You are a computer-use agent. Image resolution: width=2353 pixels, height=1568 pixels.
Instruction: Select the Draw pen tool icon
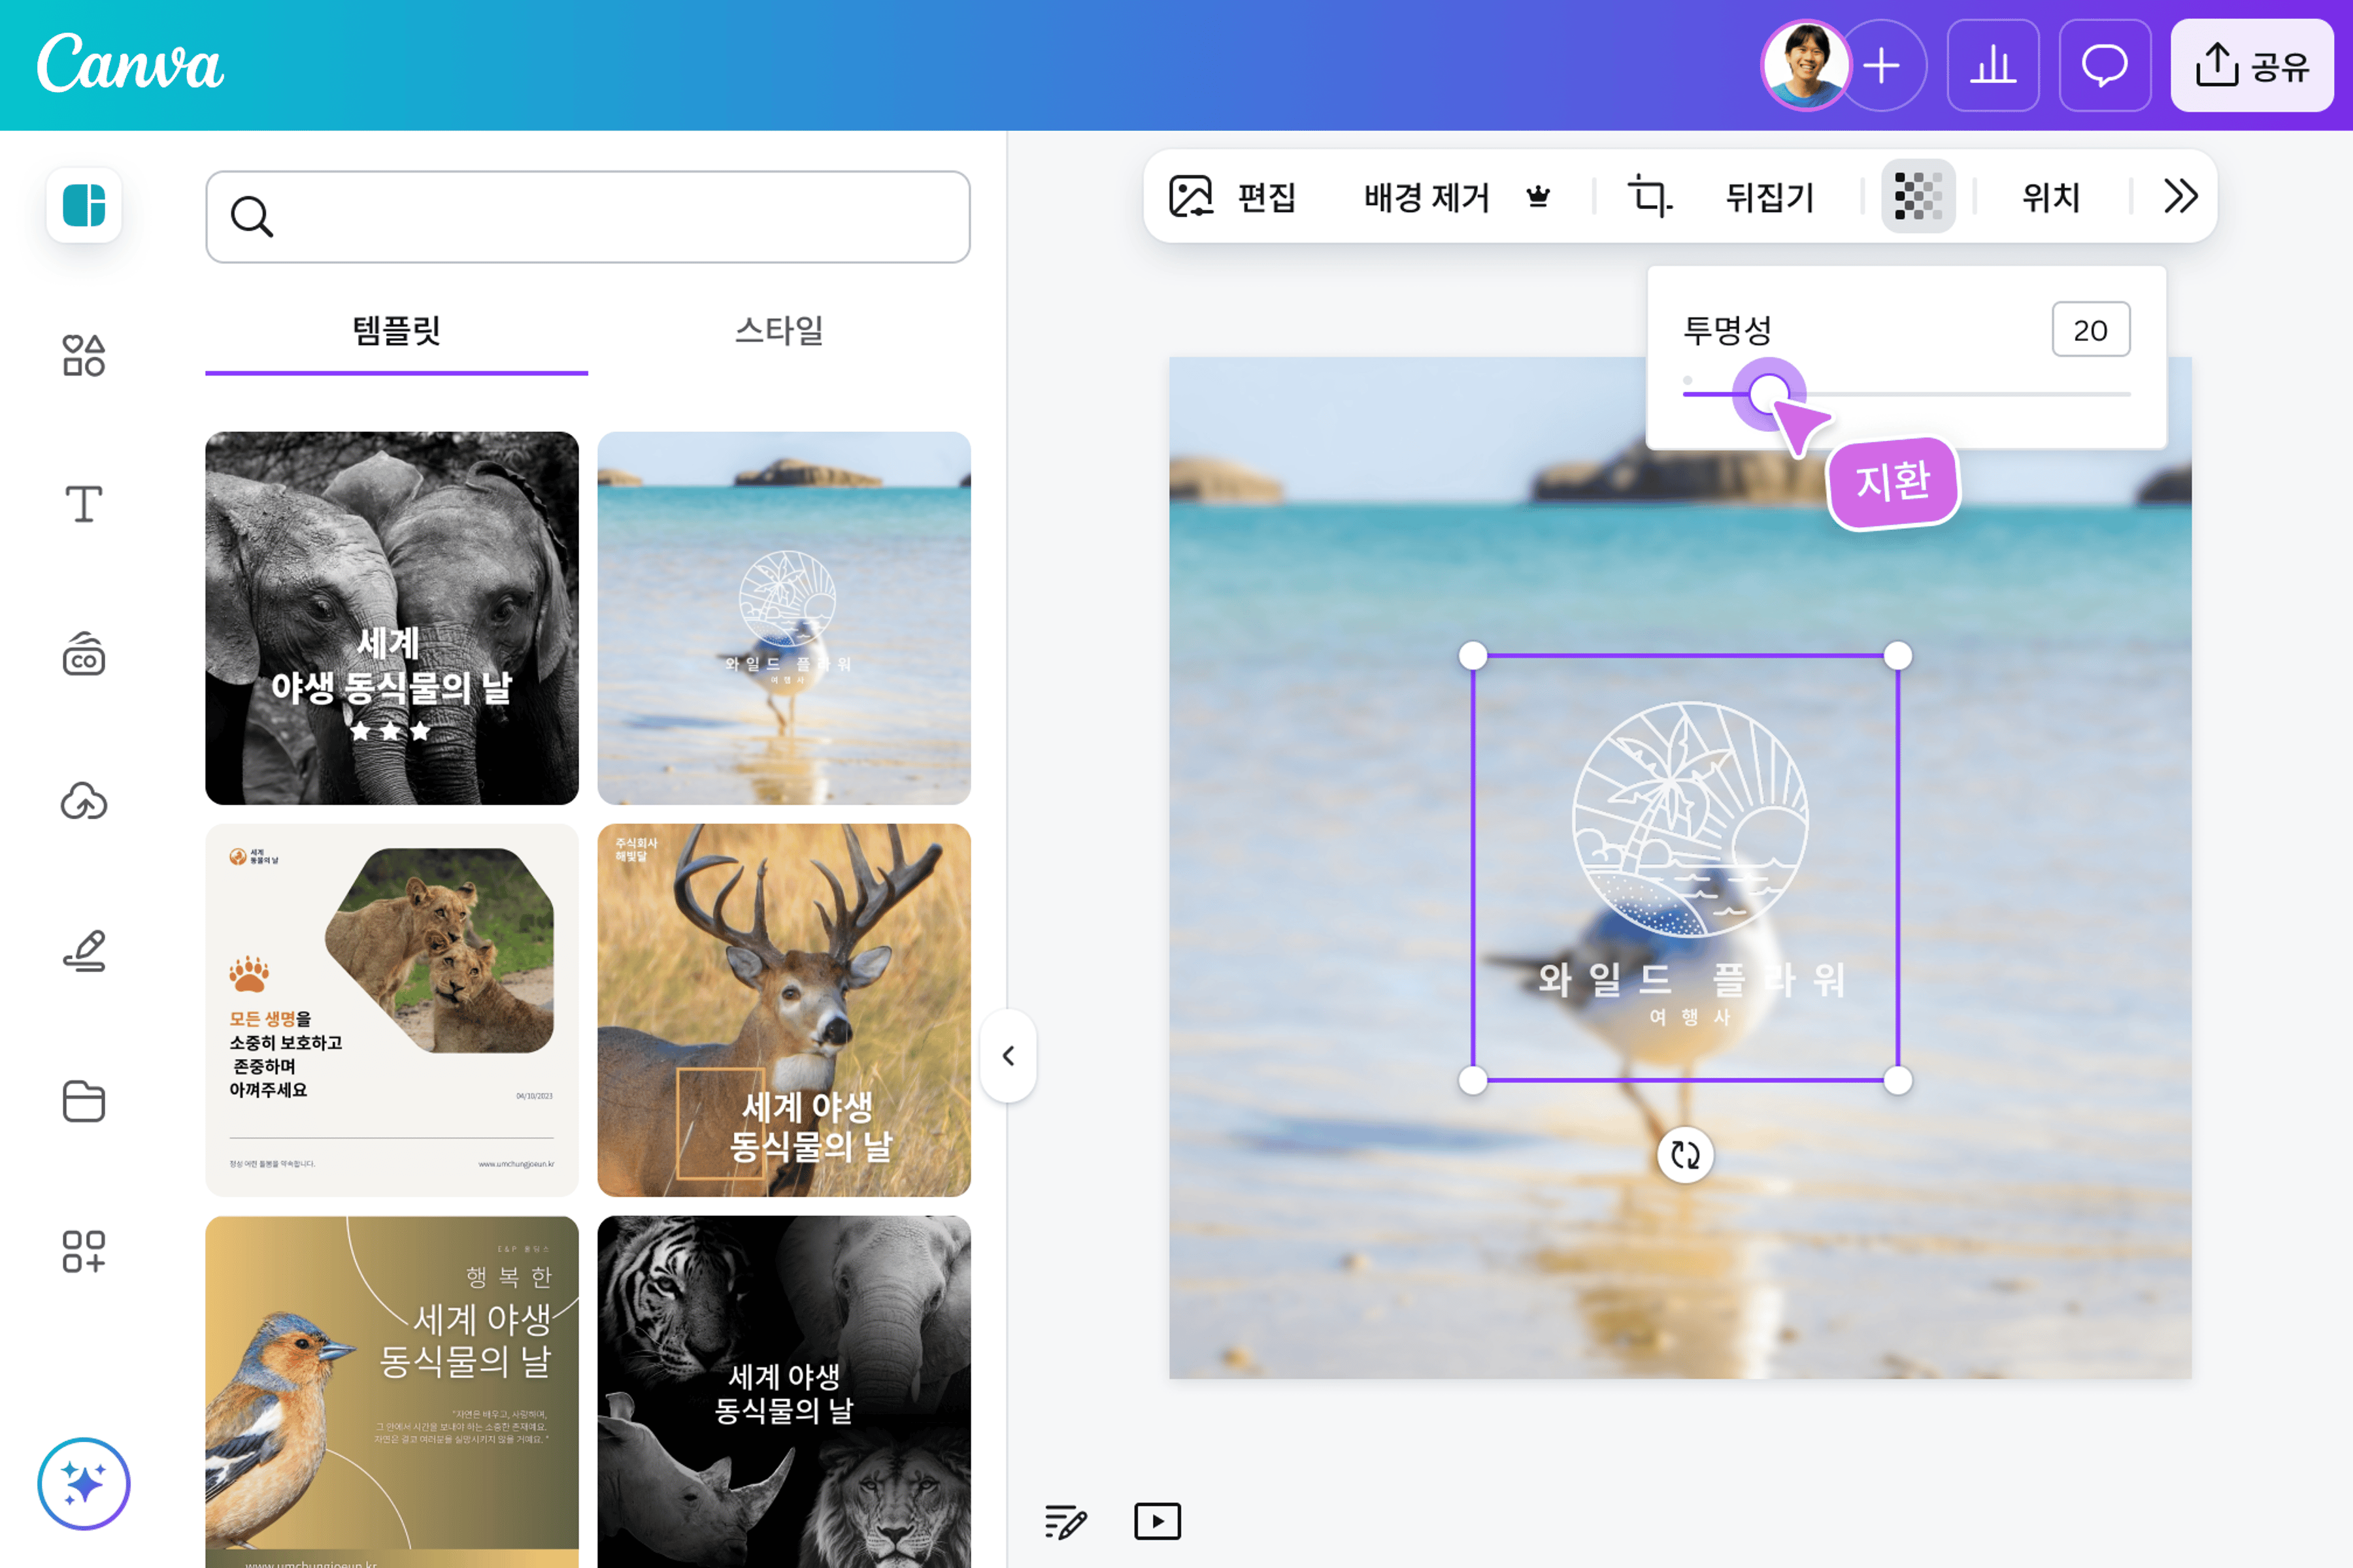click(84, 951)
